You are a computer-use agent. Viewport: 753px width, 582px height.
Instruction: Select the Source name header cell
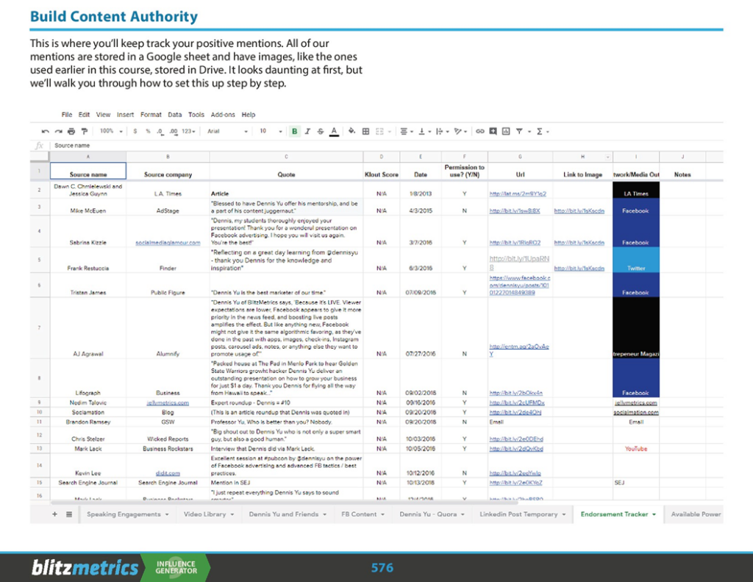[x=88, y=171]
